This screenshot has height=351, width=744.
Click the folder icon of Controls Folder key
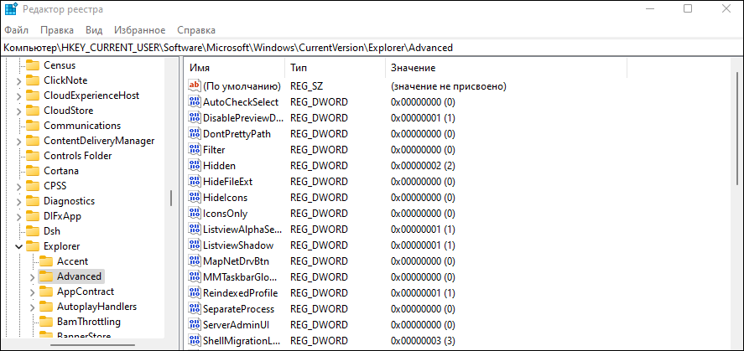[x=32, y=155]
